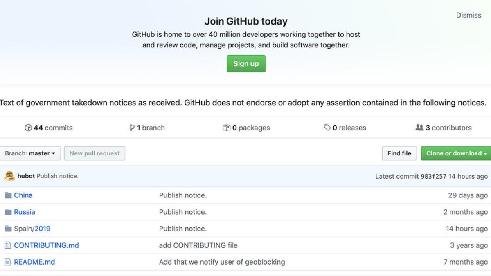The image size is (491, 276).
Task: View the 1 branch tab
Action: [x=147, y=128]
